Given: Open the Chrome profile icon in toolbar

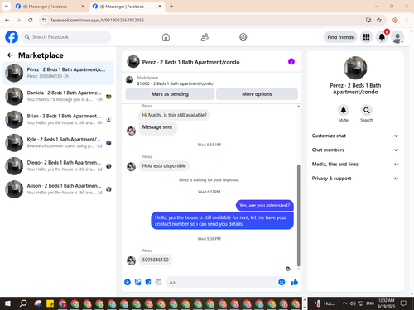Looking at the screenshot, I should point(395,20).
